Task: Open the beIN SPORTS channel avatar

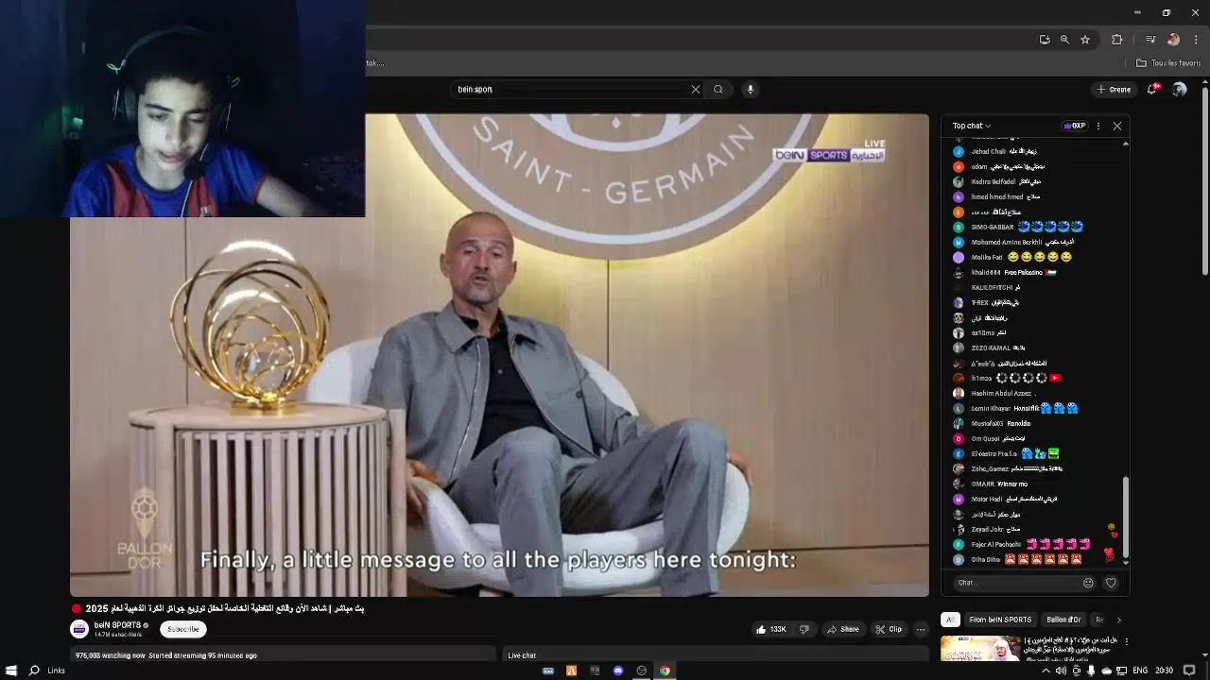Action: click(79, 629)
